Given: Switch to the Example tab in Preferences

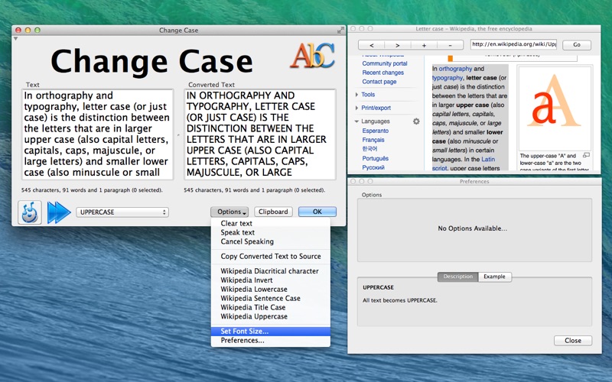Looking at the screenshot, I should [494, 277].
